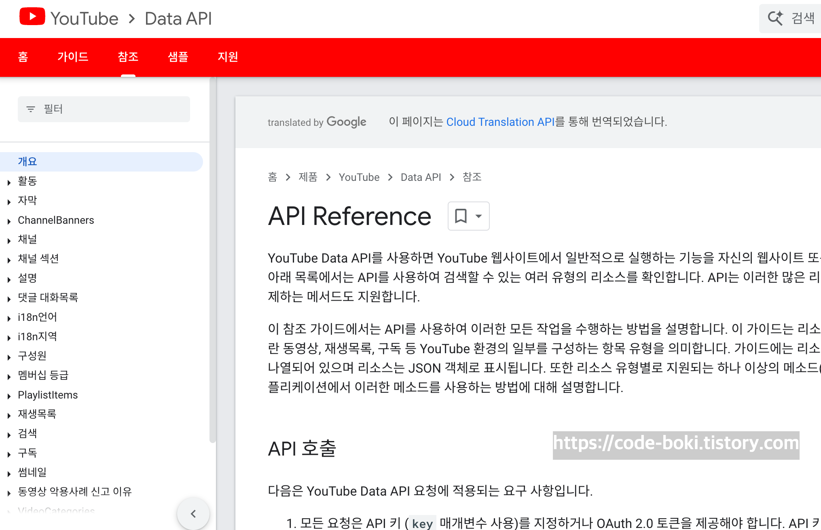Click the Google translated-by logo
821x530 pixels.
coord(346,122)
